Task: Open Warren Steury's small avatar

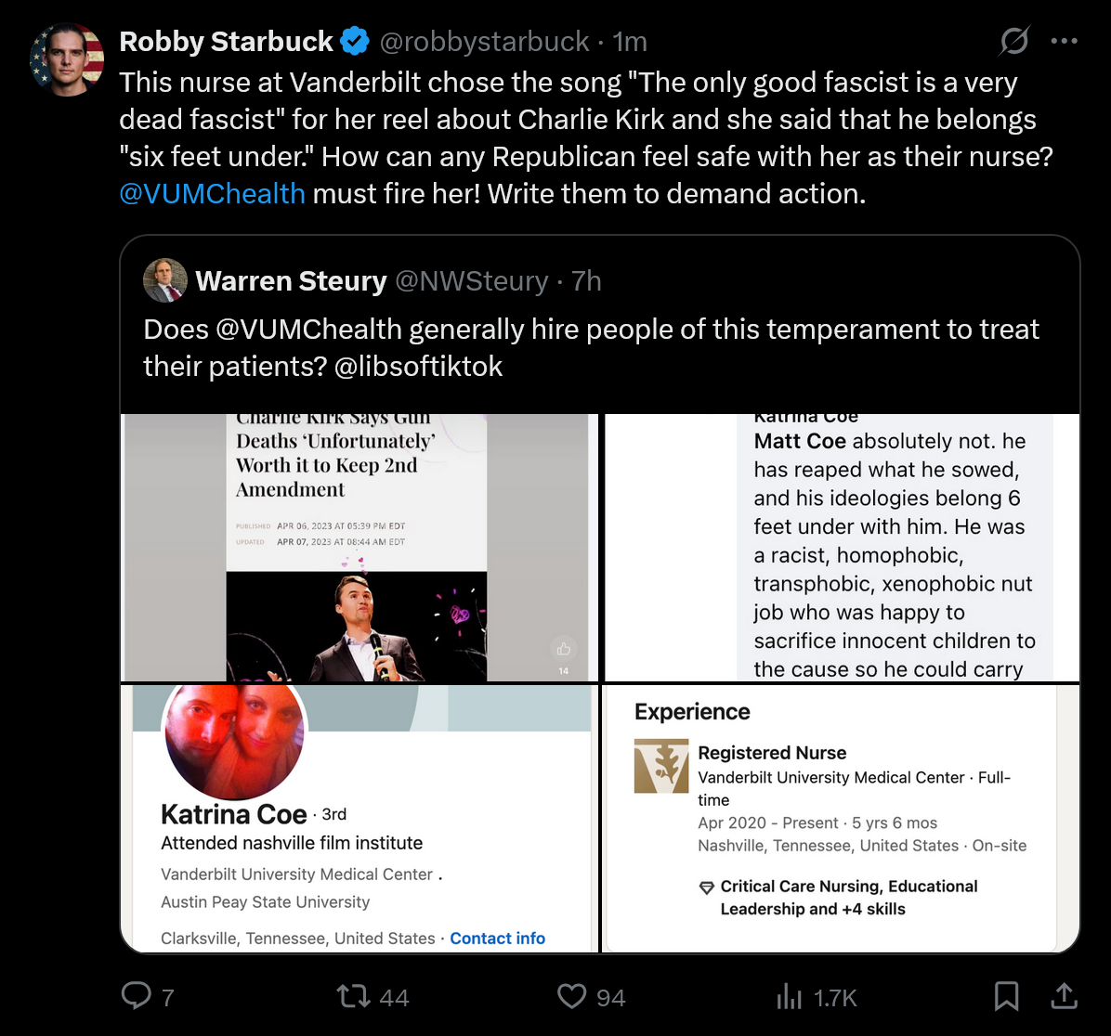Action: 165,280
